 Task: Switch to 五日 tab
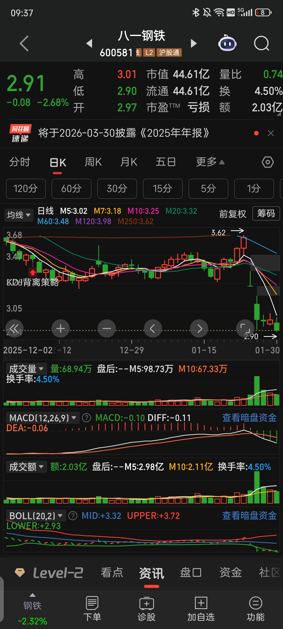click(166, 162)
